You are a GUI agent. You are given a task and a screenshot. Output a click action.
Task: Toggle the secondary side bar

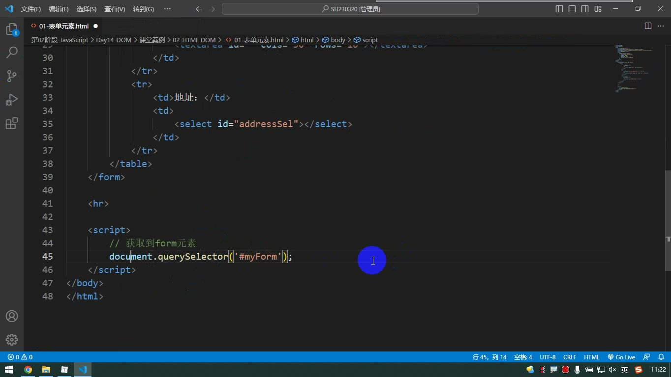[x=585, y=9]
